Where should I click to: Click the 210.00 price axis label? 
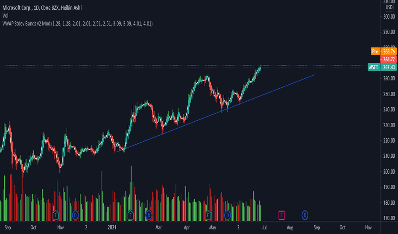coord(389,156)
